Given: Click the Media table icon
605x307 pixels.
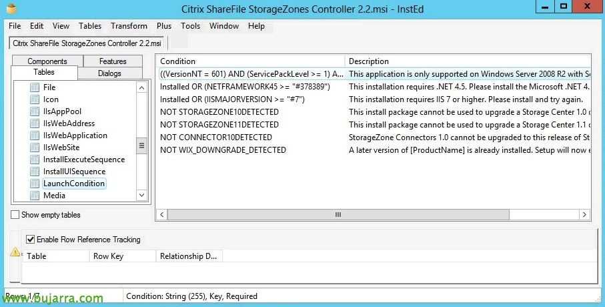Looking at the screenshot, I should click(x=35, y=196).
